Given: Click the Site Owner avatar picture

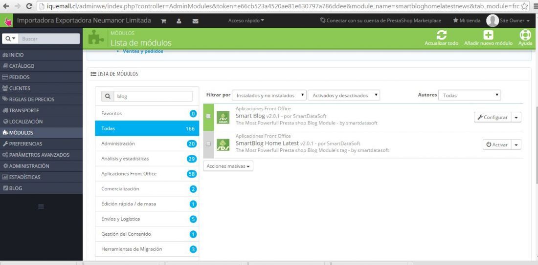Looking at the screenshot, I should [x=493, y=20].
